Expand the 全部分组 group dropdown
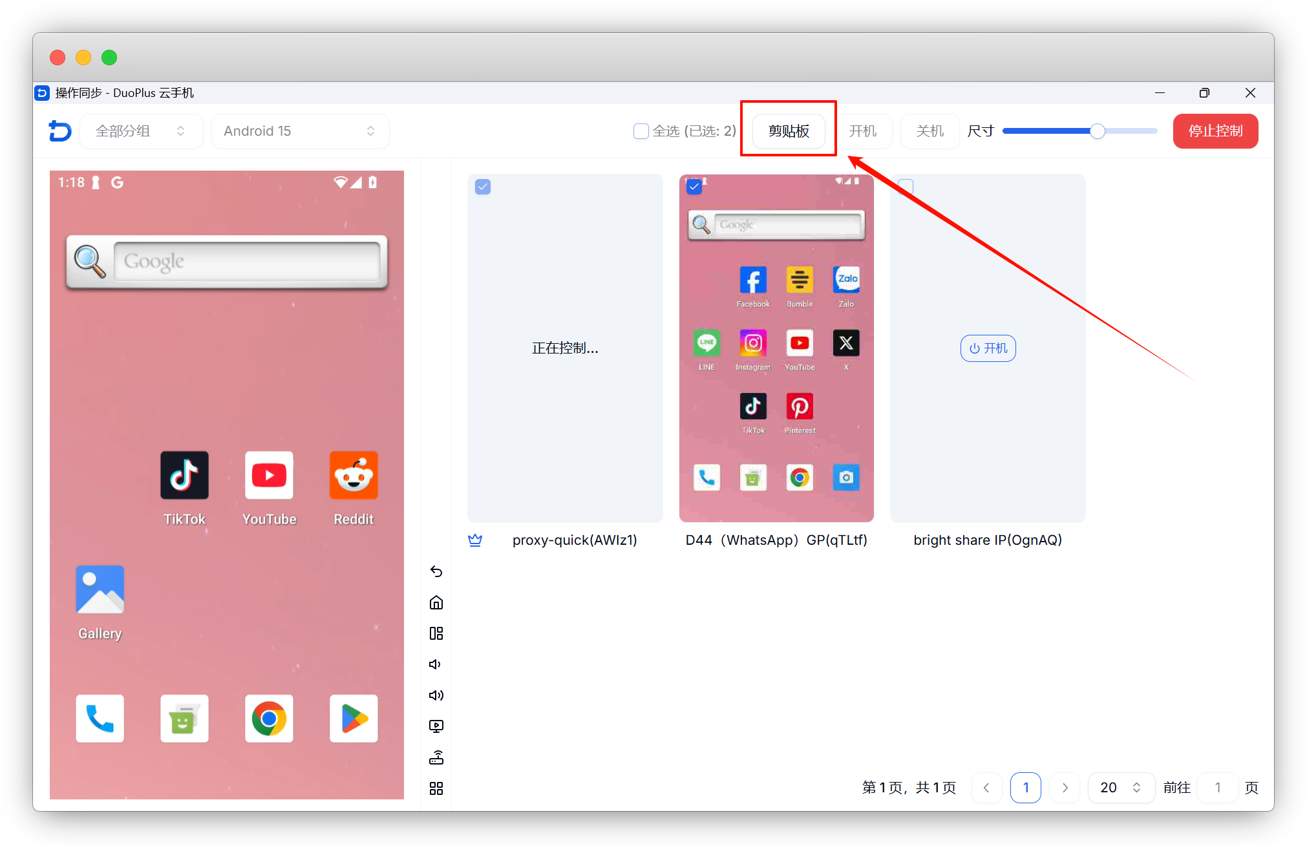 (141, 131)
